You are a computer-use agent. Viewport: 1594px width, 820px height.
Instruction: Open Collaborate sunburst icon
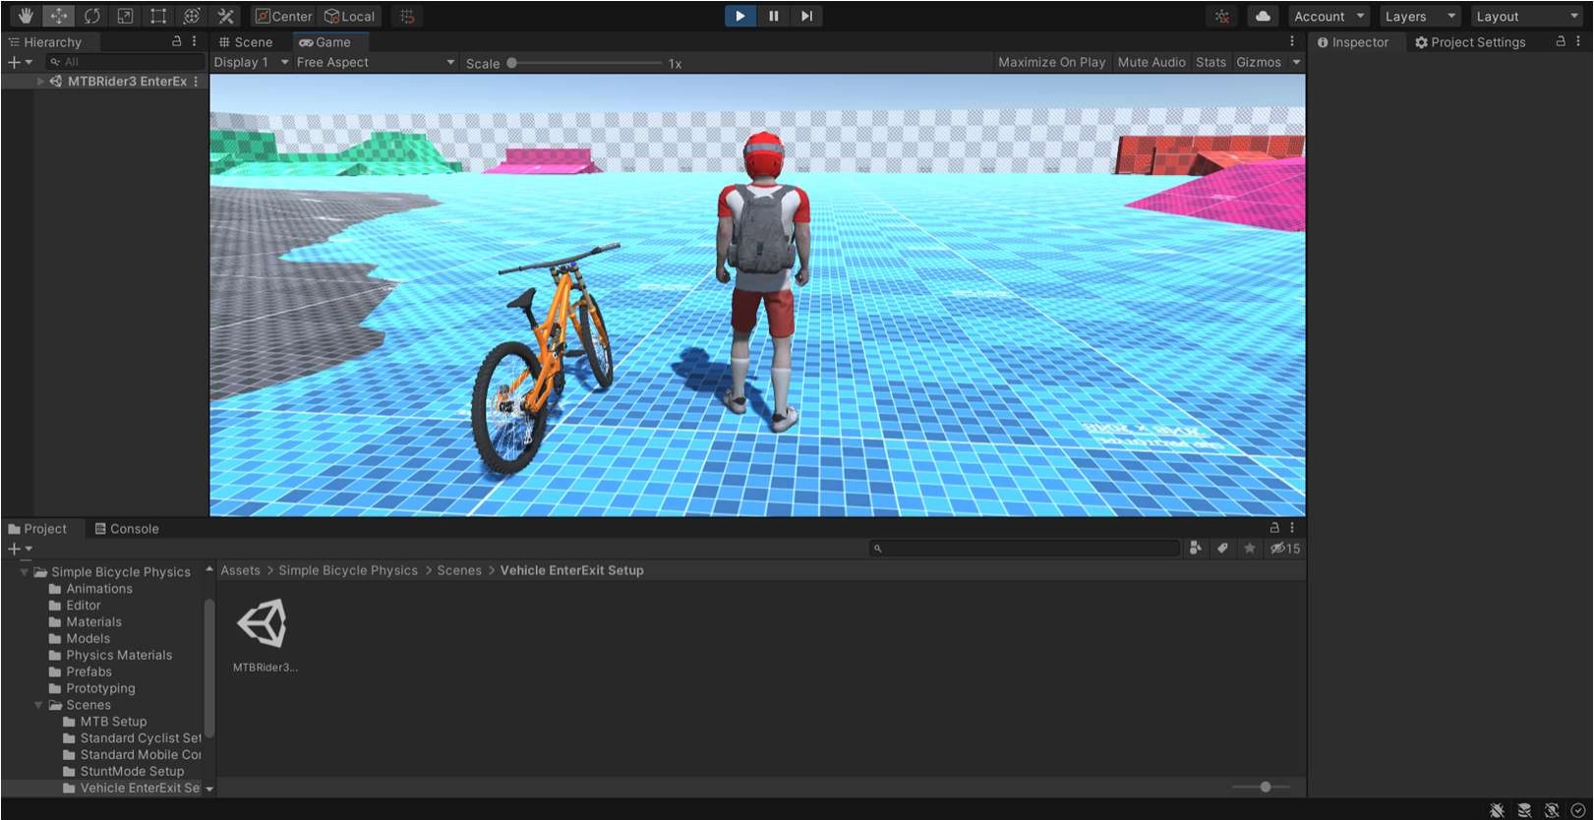pyautogui.click(x=1222, y=16)
